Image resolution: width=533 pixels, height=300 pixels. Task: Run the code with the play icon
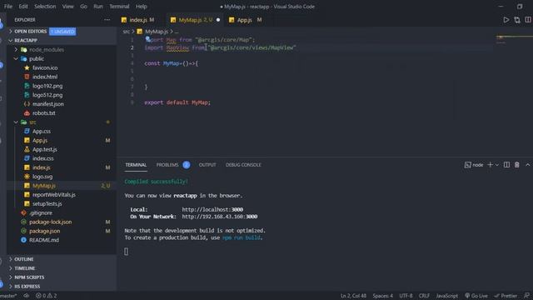[x=506, y=20]
